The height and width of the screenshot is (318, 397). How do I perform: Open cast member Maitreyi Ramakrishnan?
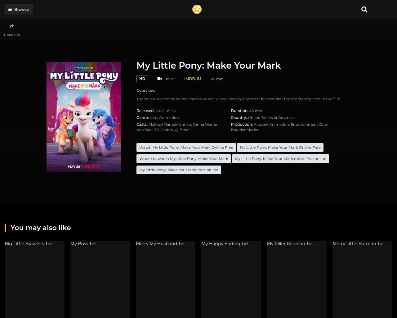170,125
